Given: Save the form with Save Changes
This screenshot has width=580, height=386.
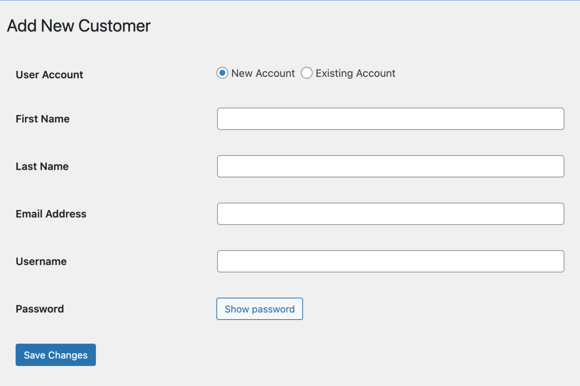Looking at the screenshot, I should (x=56, y=355).
